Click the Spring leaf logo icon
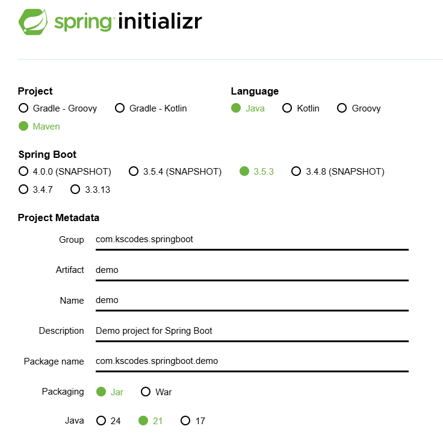 [34, 22]
